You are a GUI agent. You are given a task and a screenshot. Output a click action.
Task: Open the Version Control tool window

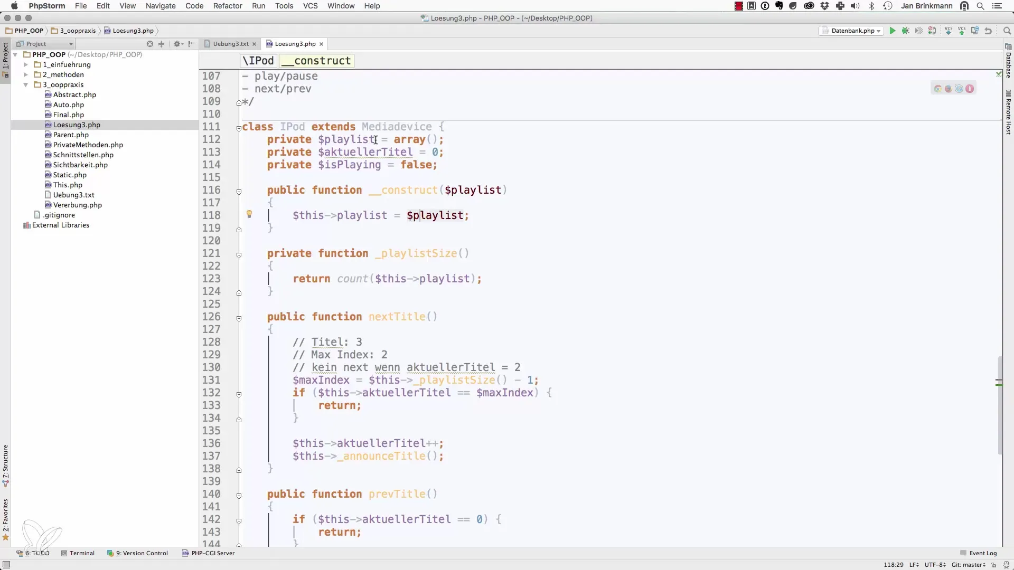138,553
